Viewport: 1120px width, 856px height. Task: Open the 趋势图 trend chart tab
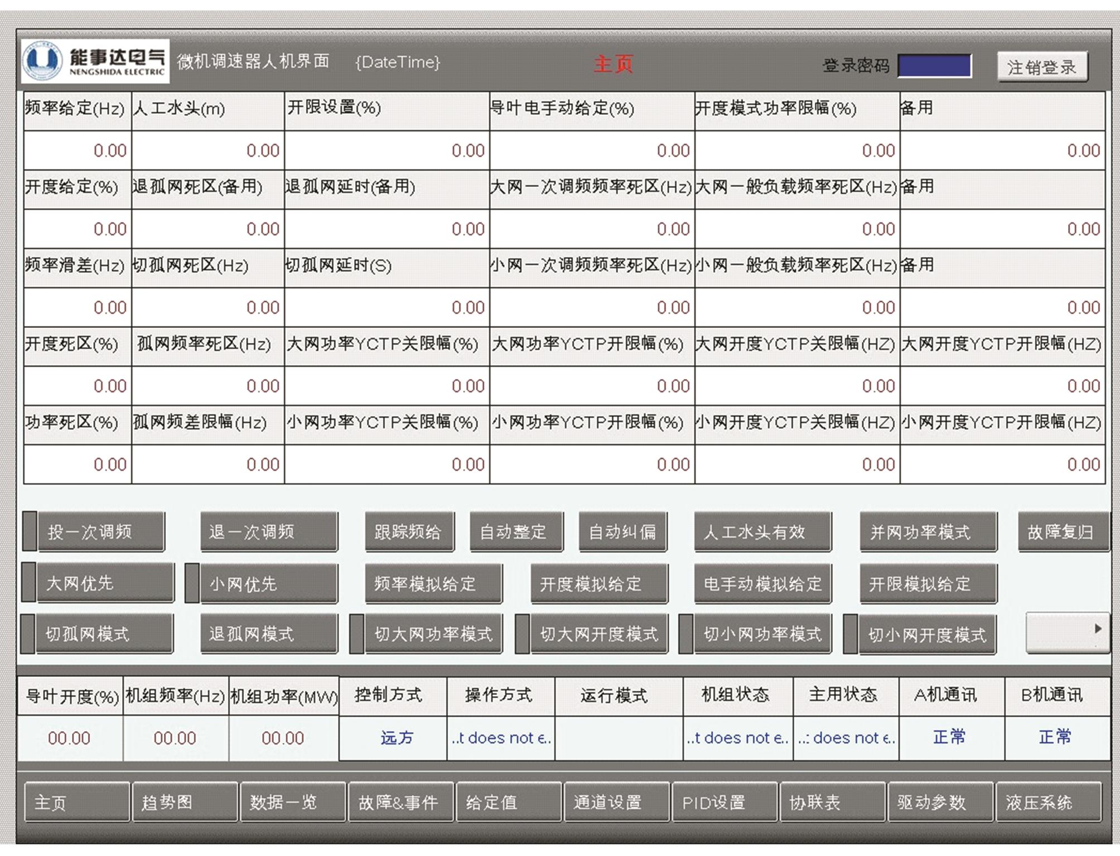pyautogui.click(x=185, y=802)
